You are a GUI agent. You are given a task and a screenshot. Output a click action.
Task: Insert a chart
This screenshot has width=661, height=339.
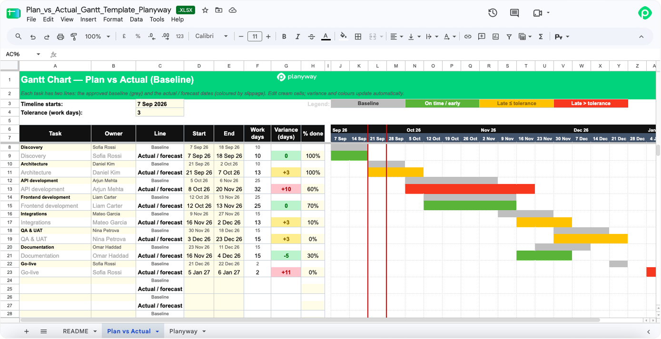click(x=495, y=37)
